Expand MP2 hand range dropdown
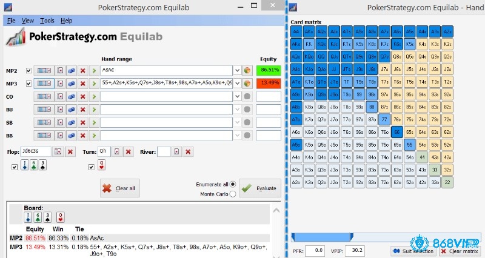This screenshot has width=485, height=258. pos(237,71)
